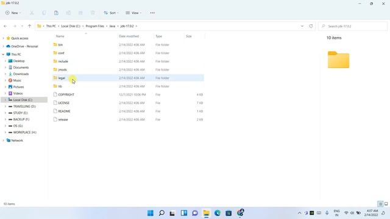Switch to large thumbnails view icon

click(x=386, y=204)
